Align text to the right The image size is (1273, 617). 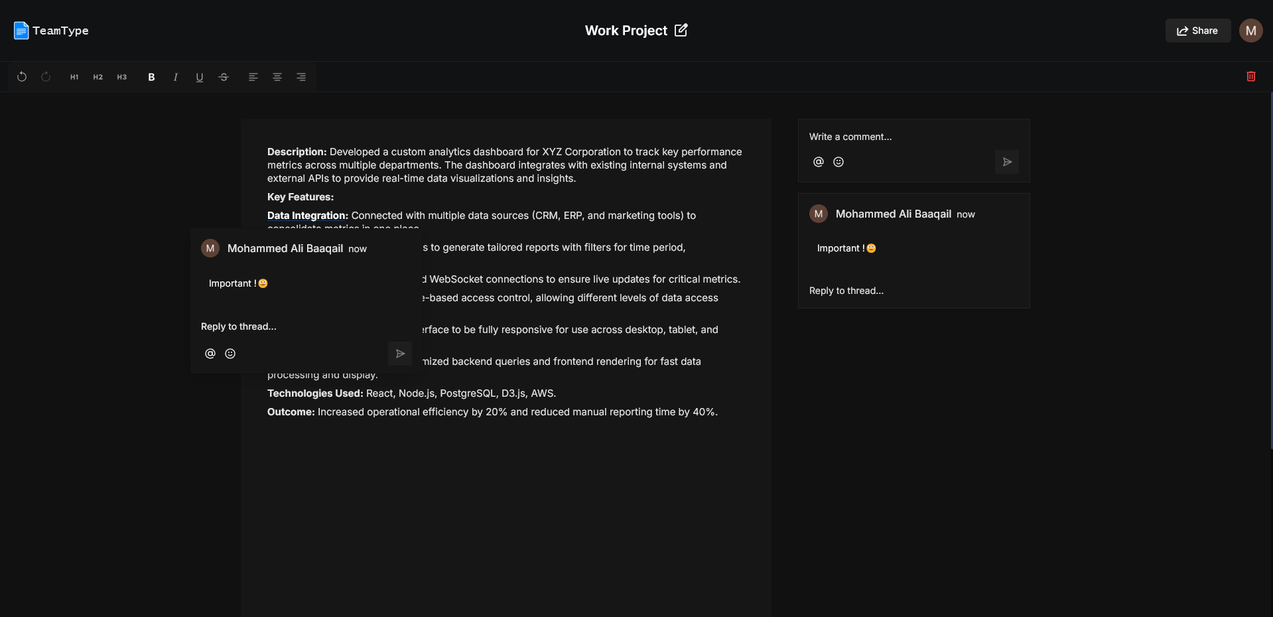301,77
